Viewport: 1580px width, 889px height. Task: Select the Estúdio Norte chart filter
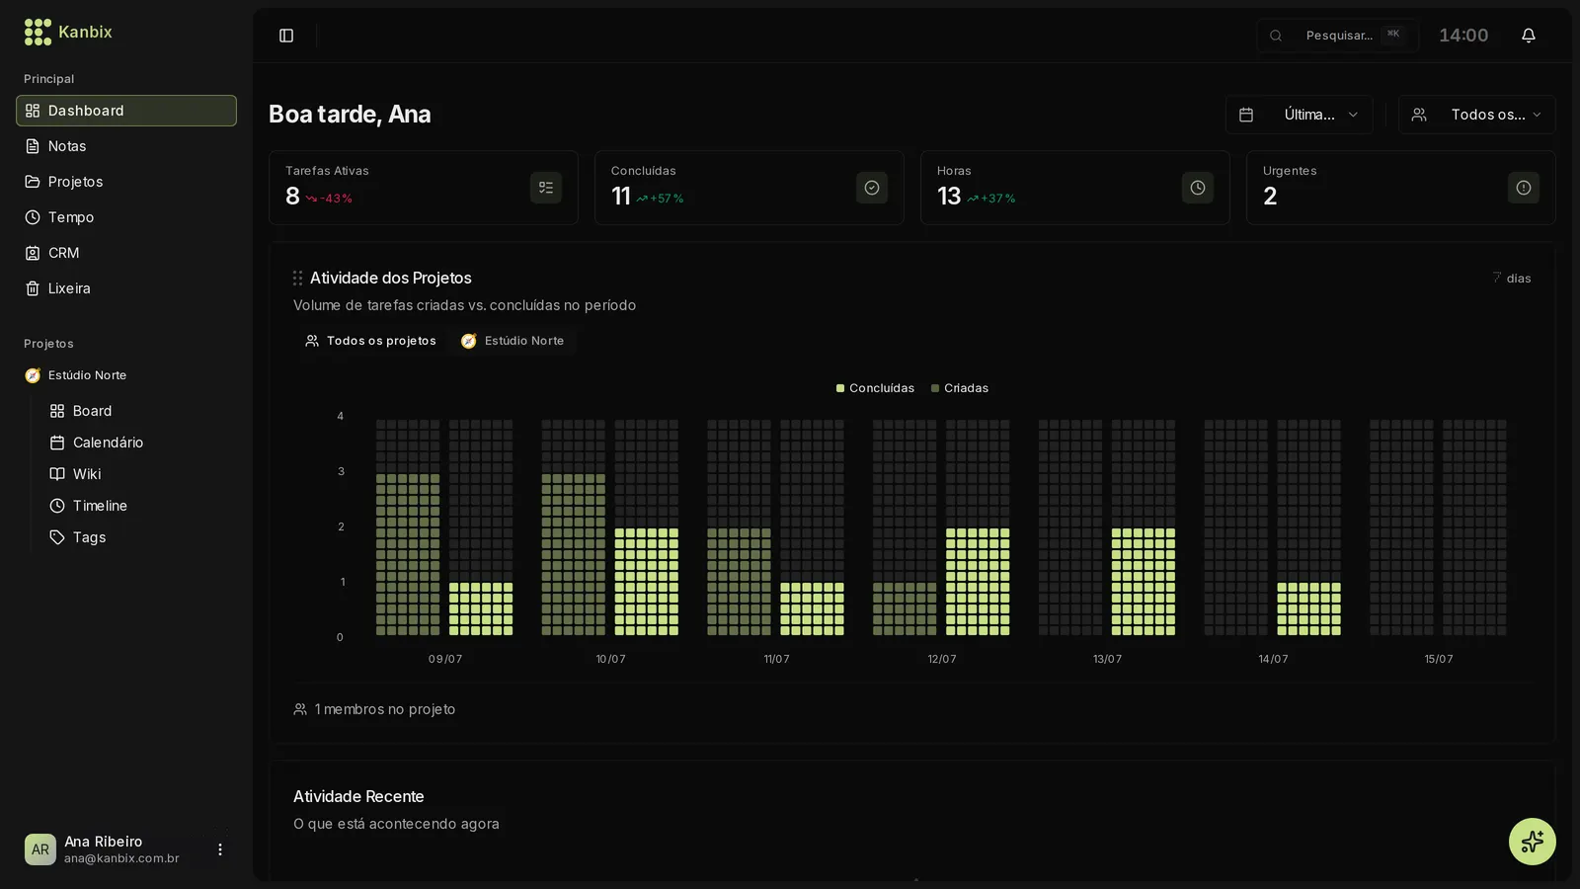point(513,341)
